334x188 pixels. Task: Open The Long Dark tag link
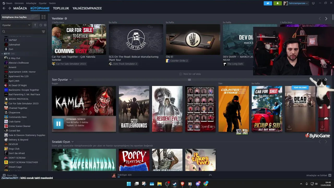tap(233, 64)
